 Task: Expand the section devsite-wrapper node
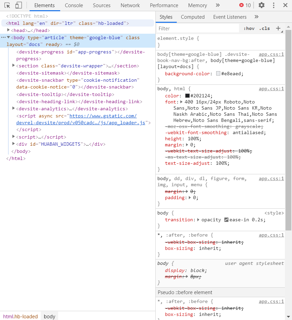pos(14,65)
